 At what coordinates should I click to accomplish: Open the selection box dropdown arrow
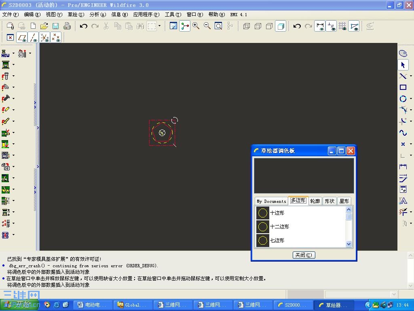click(x=159, y=26)
